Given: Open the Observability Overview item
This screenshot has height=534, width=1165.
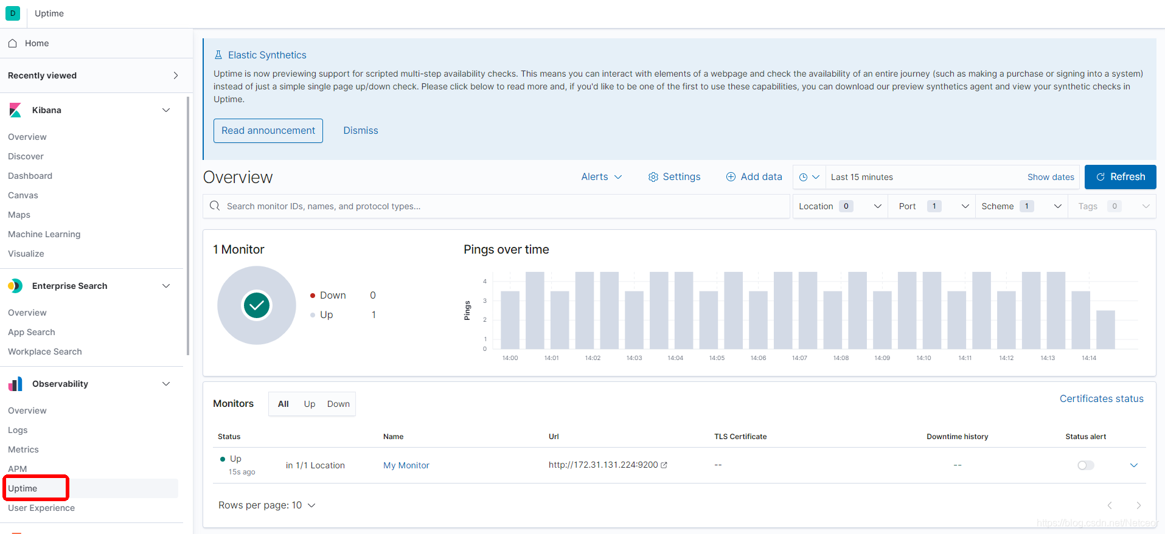Looking at the screenshot, I should [x=27, y=411].
